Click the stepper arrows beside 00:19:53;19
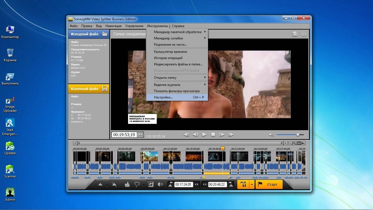The image size is (373, 210). (140, 135)
